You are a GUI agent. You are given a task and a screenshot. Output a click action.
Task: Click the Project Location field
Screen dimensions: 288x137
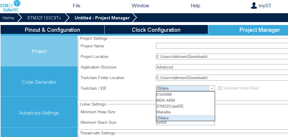coord(222,56)
